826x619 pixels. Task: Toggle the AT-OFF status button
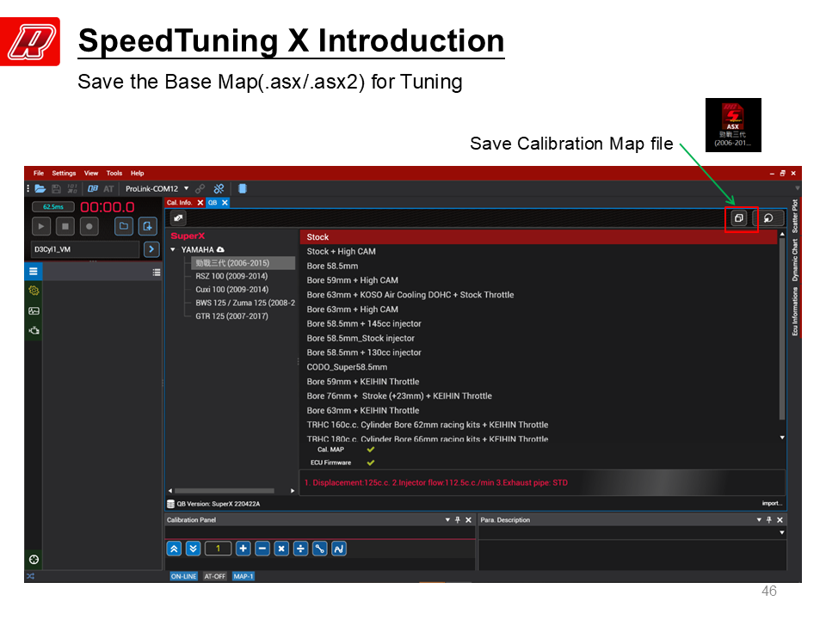214,576
